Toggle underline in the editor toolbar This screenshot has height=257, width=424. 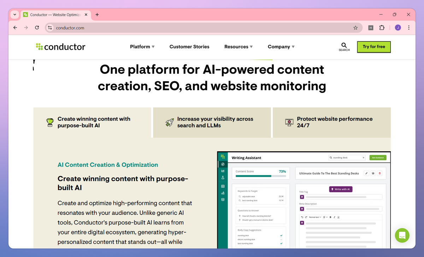coord(338,217)
